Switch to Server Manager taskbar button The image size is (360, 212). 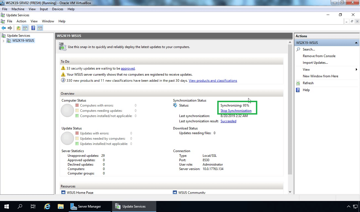(90, 206)
